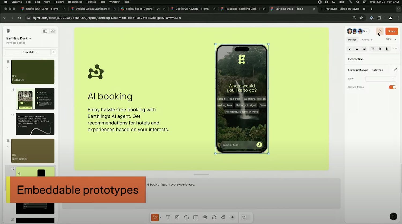Image resolution: width=402 pixels, height=224 pixels.
Task: Click the detach prototype link icon
Action: pos(395,70)
